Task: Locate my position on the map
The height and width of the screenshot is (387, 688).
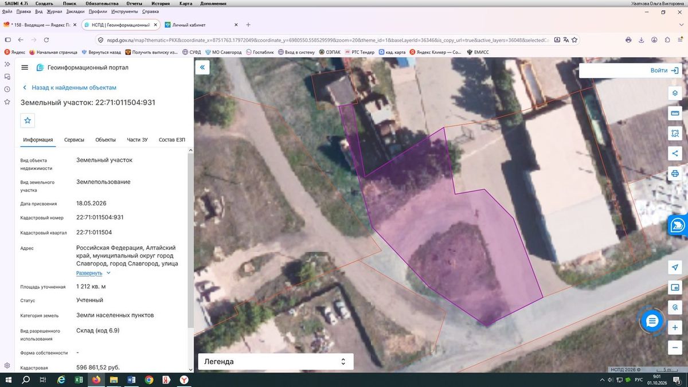Action: point(675,268)
